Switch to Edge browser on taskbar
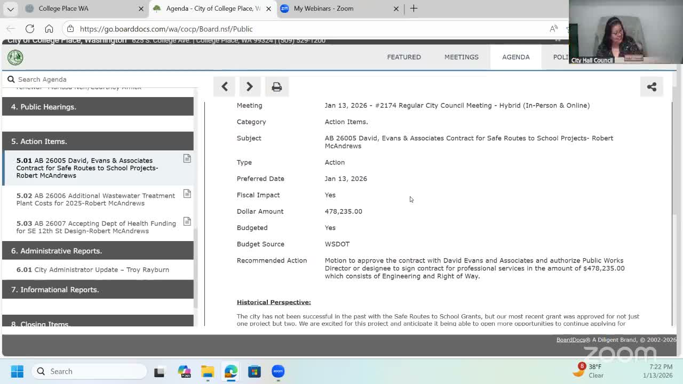The image size is (683, 384). pos(231,371)
